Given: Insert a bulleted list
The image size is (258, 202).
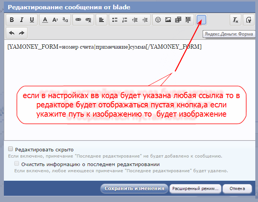Looking at the screenshot, I should coord(115,20).
